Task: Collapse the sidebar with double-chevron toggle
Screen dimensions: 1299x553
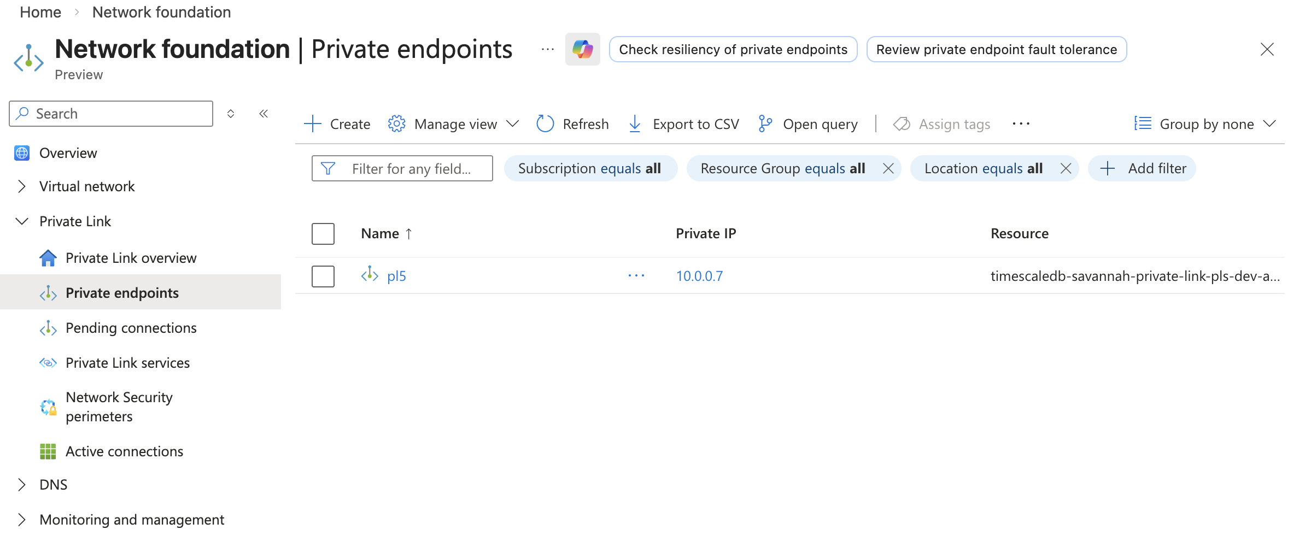Action: [x=263, y=113]
